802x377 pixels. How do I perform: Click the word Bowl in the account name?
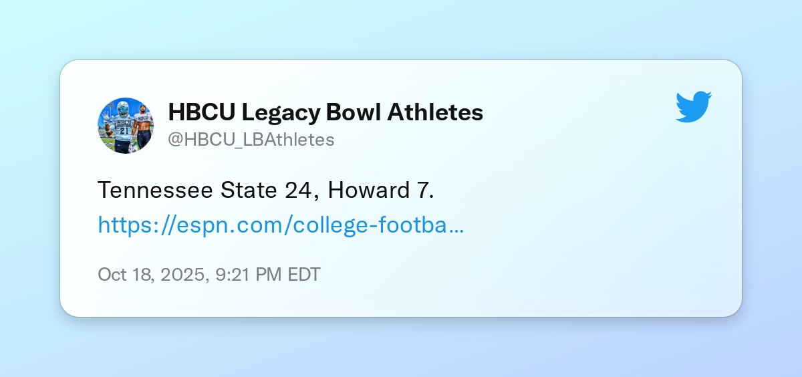356,112
